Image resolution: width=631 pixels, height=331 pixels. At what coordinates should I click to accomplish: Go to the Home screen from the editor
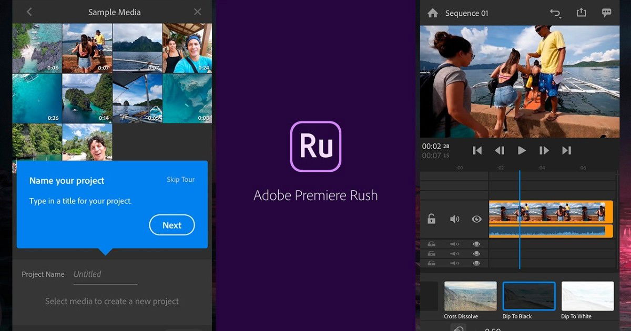tap(432, 13)
